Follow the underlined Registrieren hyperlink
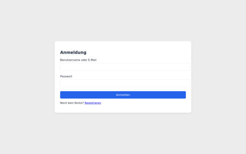 [93, 103]
